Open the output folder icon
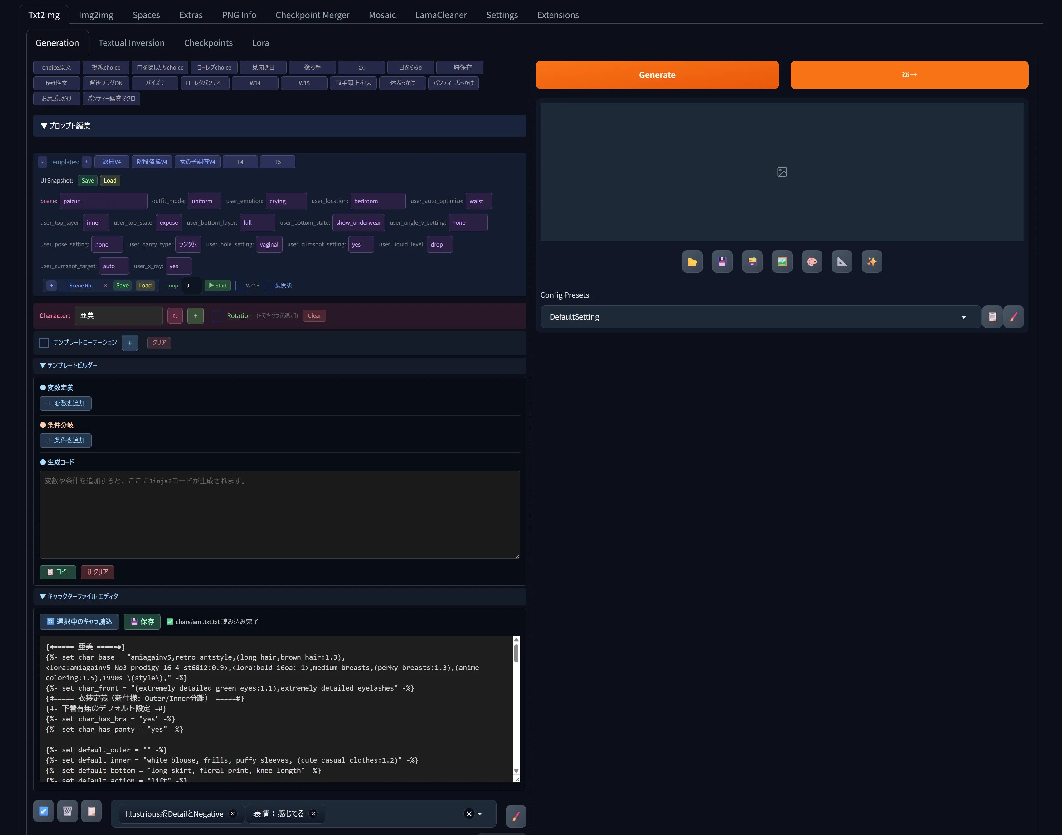Viewport: 1062px width, 835px height. coord(692,261)
